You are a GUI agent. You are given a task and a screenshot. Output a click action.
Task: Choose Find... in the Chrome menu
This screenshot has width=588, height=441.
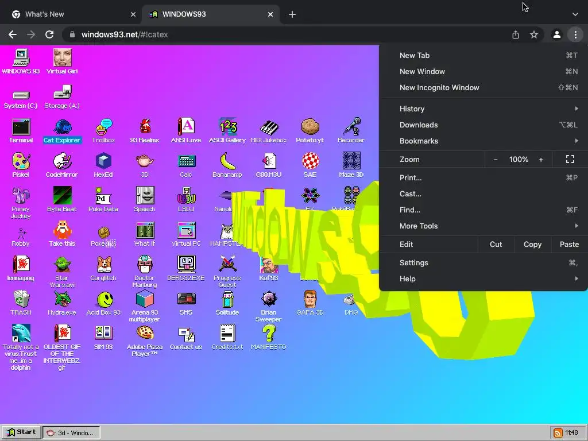coord(483,210)
